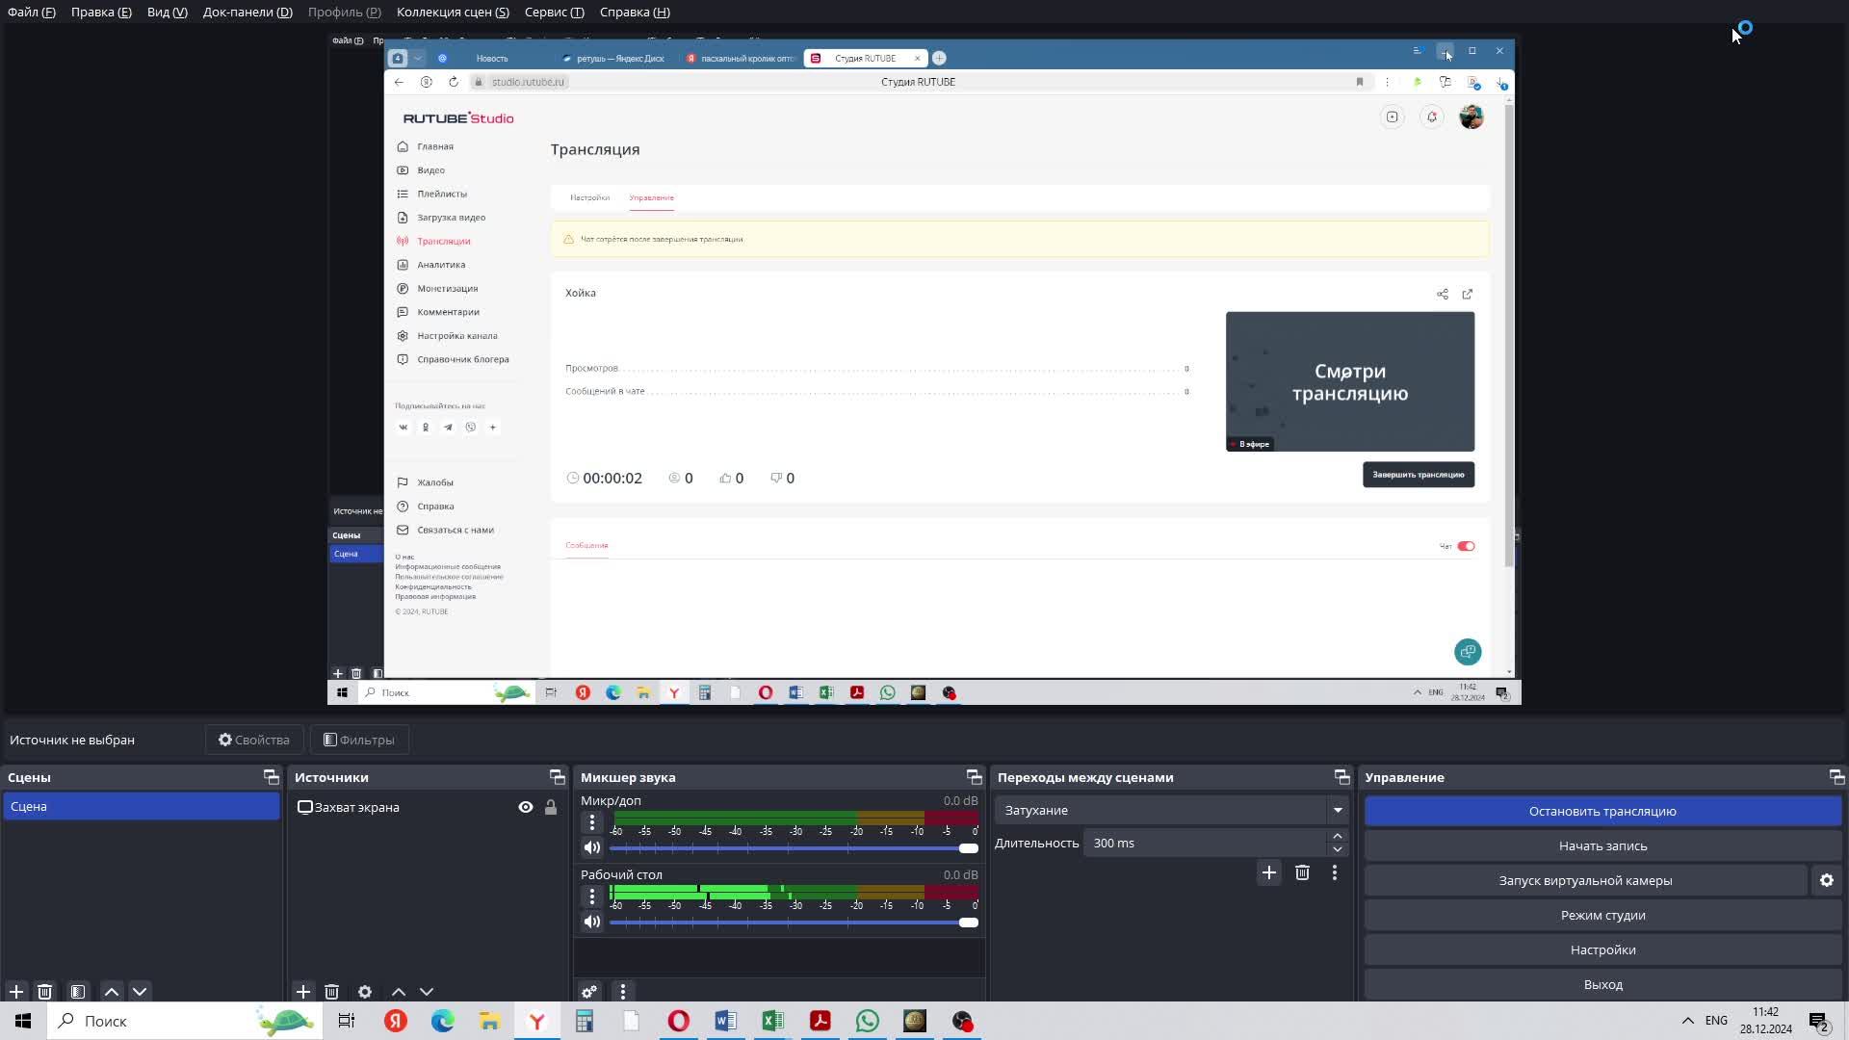Open the Док-панели menu
The width and height of the screenshot is (1849, 1040).
pyautogui.click(x=247, y=13)
